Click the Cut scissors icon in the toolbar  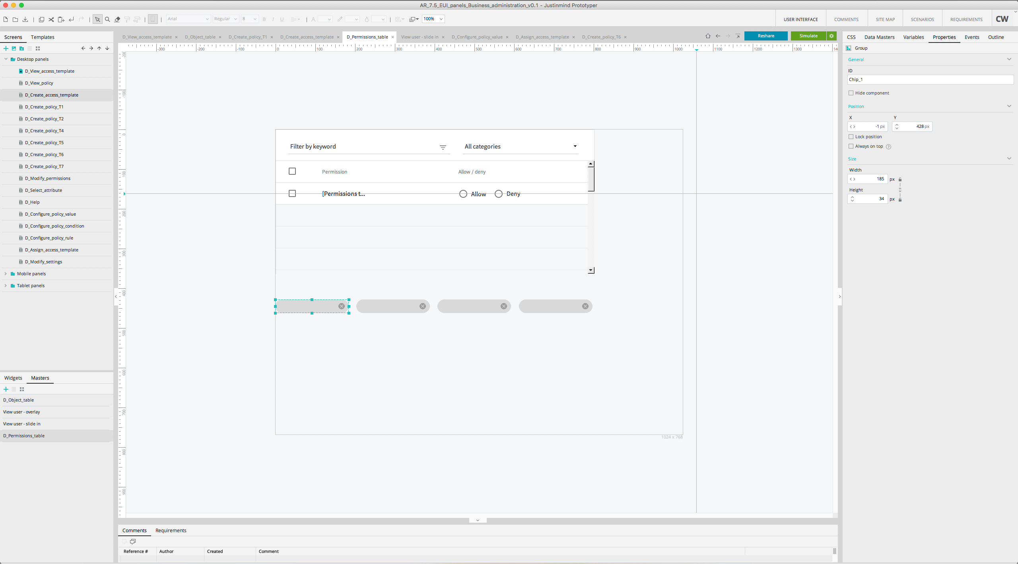point(51,19)
